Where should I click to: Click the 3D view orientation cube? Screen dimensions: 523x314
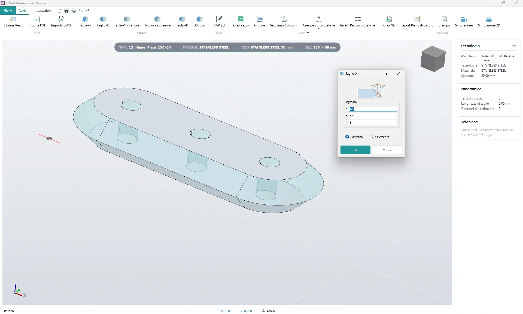pyautogui.click(x=433, y=59)
